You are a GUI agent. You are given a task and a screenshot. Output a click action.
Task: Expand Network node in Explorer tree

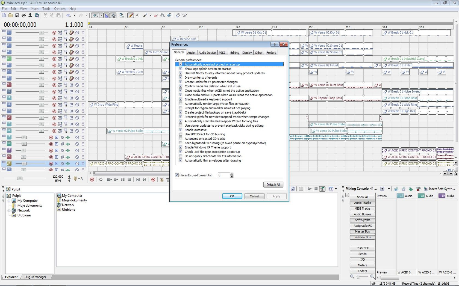tap(9, 210)
